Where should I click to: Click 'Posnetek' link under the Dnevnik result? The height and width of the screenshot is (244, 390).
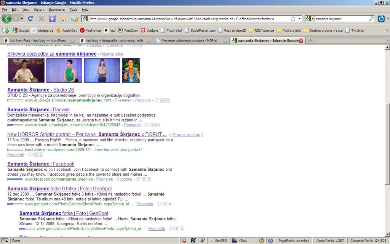132,125
